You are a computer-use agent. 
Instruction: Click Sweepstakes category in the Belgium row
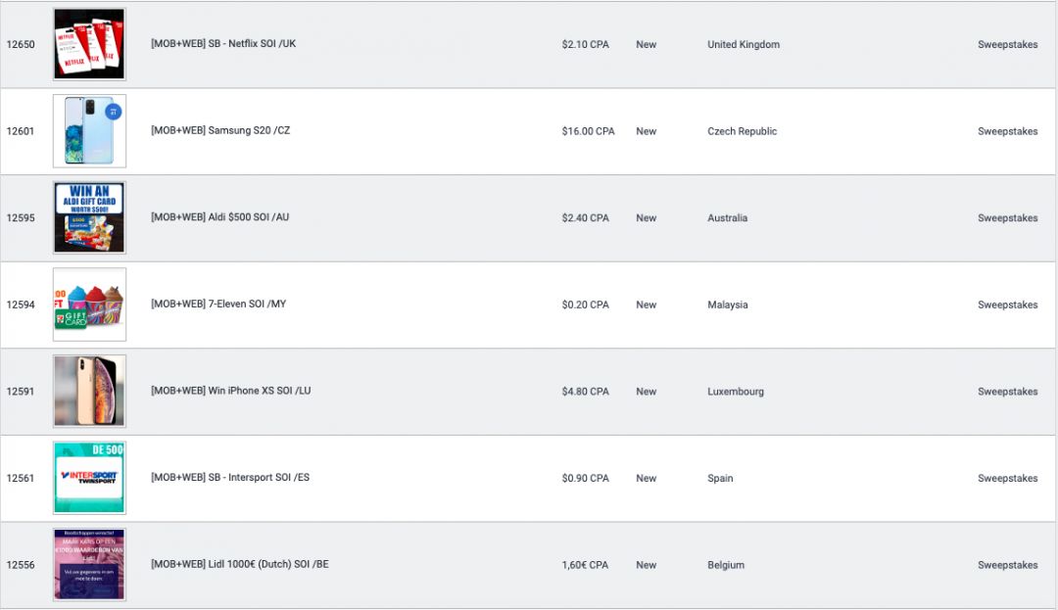tap(1007, 565)
